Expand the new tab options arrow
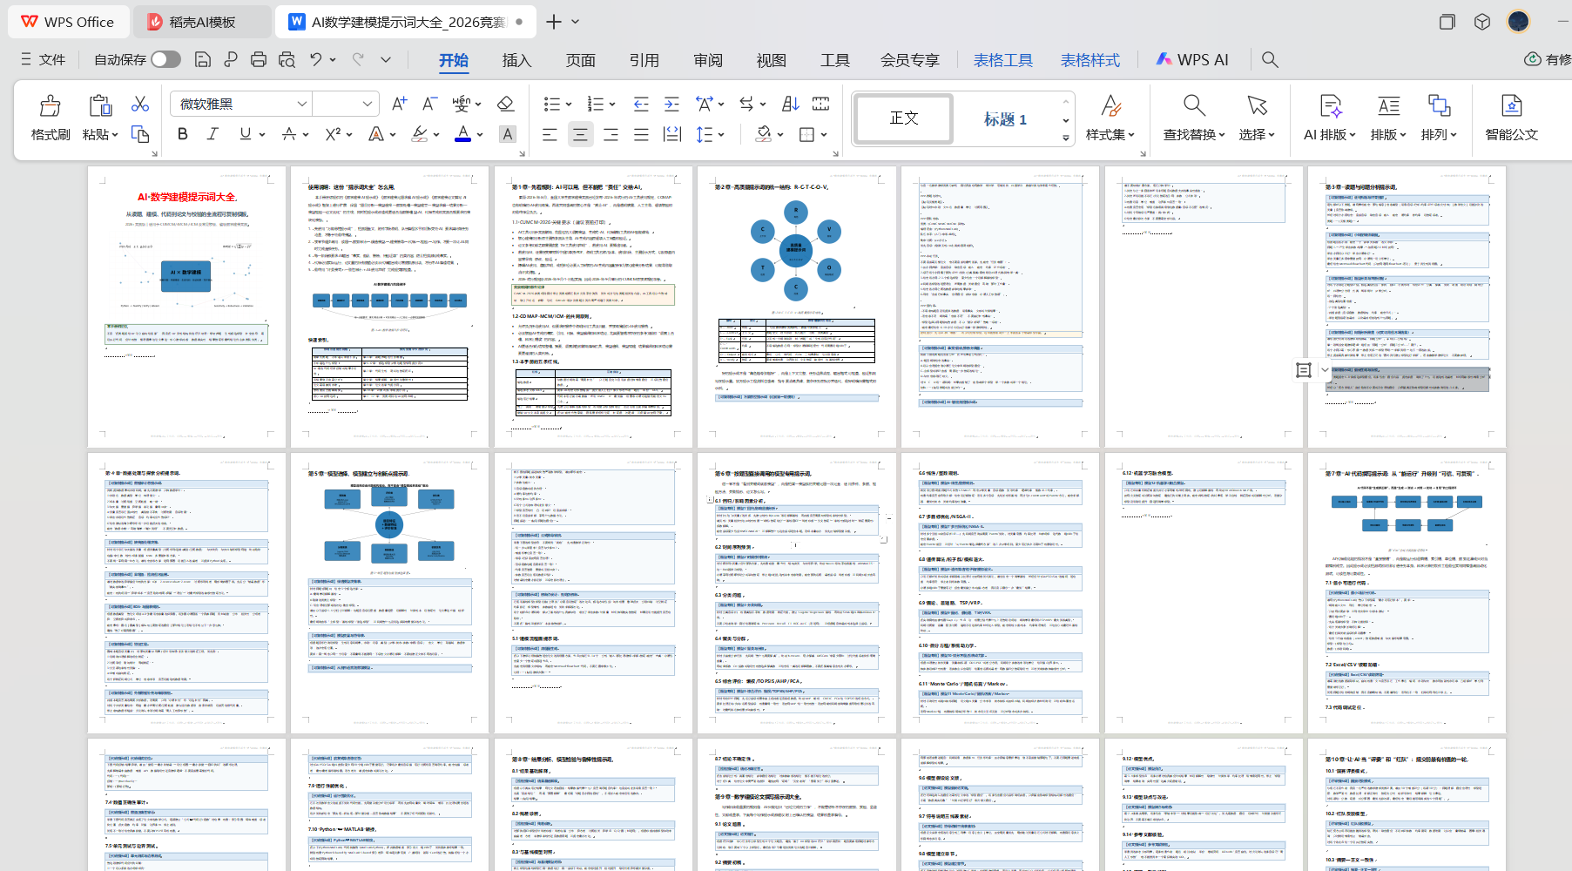 (x=576, y=22)
